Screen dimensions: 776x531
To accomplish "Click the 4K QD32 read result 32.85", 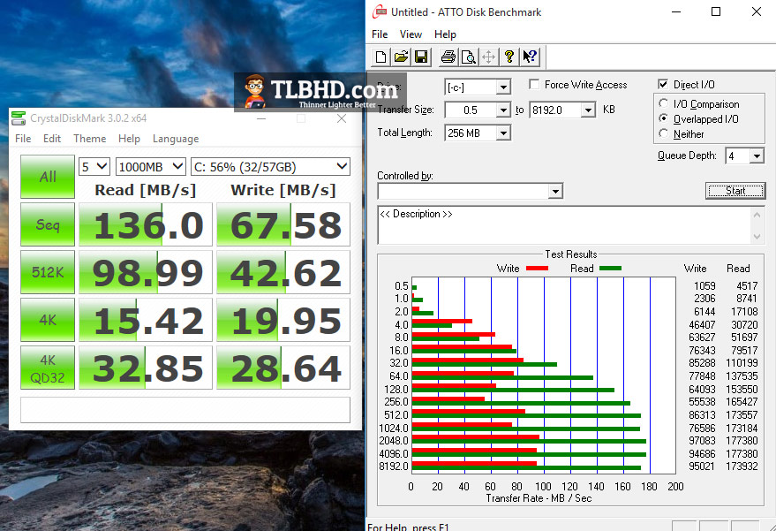I will pyautogui.click(x=146, y=368).
